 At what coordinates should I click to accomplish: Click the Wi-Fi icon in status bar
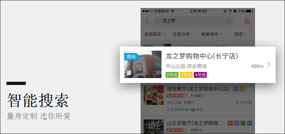[x=173, y=11]
